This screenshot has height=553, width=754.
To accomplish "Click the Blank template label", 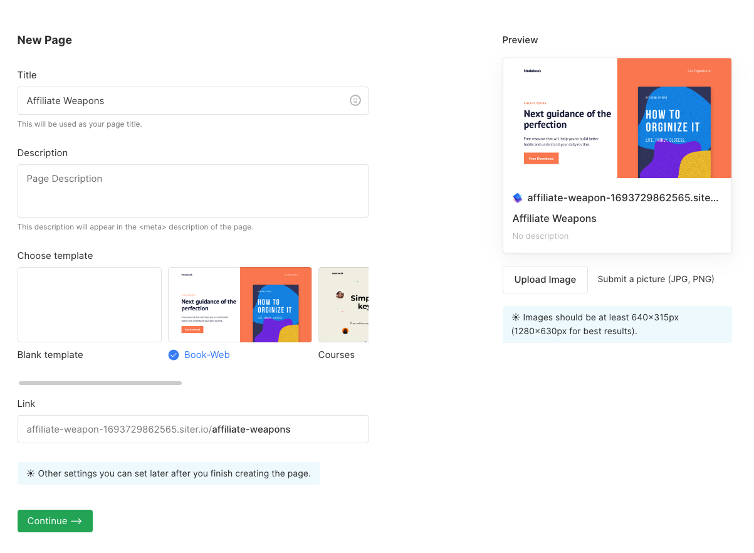I will point(50,355).
